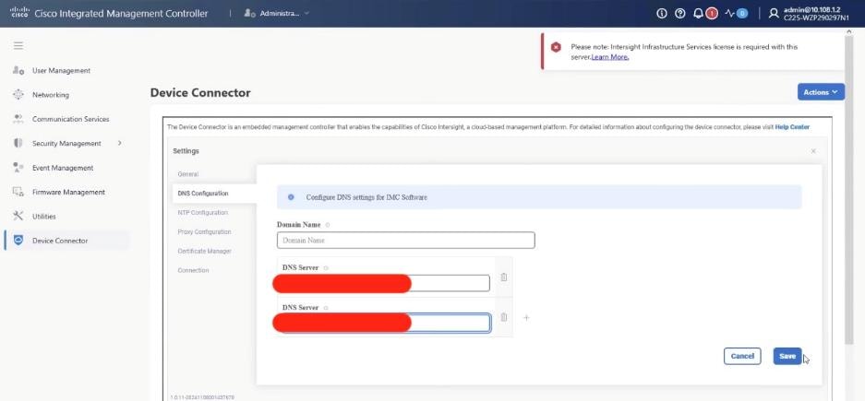Open Utilities in sidebar
The height and width of the screenshot is (401, 865).
click(x=44, y=217)
